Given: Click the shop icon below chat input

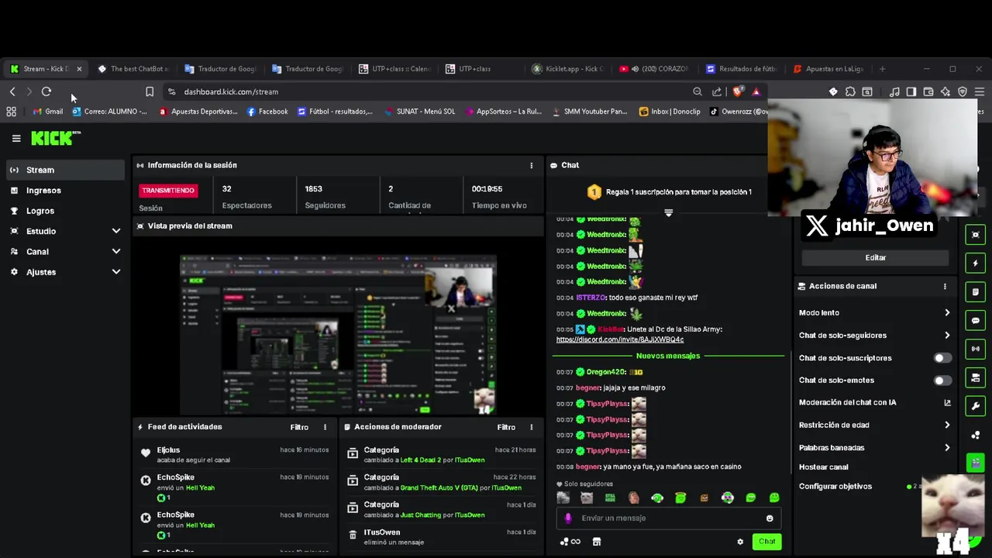Looking at the screenshot, I should (597, 542).
